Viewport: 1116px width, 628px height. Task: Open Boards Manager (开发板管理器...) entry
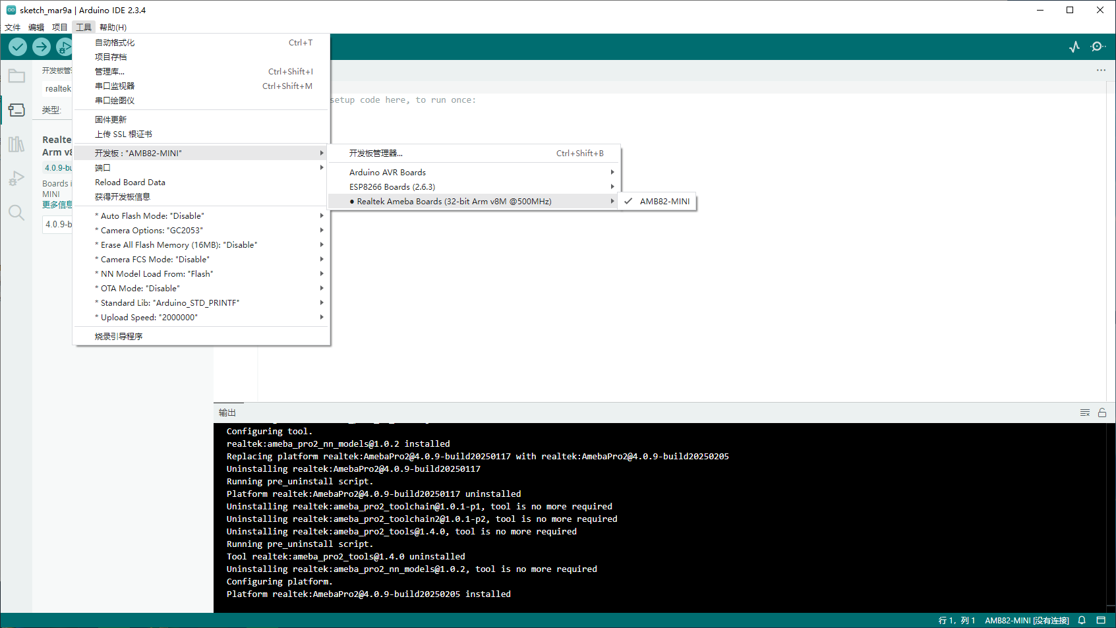[x=473, y=154]
